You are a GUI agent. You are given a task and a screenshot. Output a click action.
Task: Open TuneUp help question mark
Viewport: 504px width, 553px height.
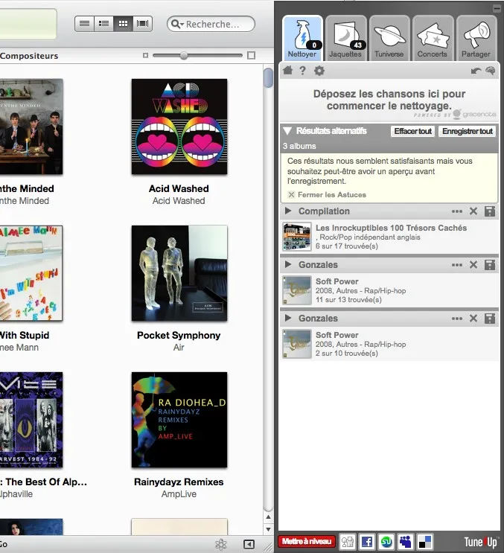click(x=302, y=71)
